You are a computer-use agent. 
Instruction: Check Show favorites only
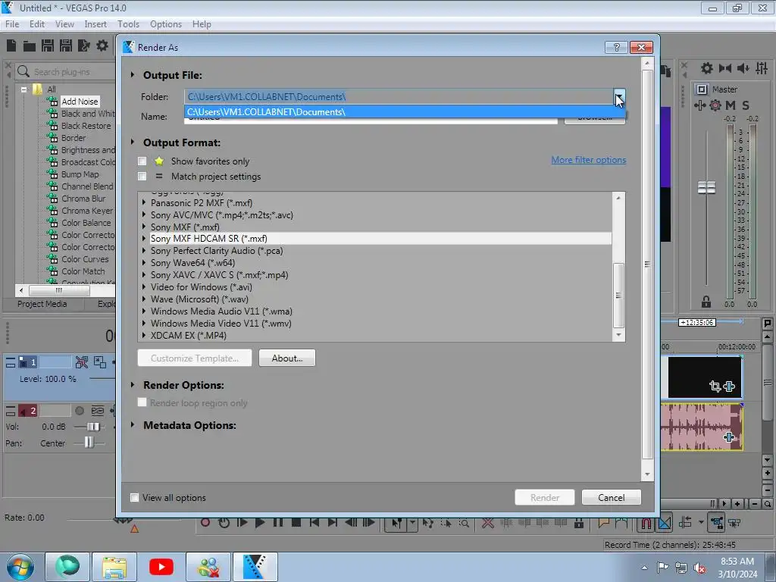[142, 161]
